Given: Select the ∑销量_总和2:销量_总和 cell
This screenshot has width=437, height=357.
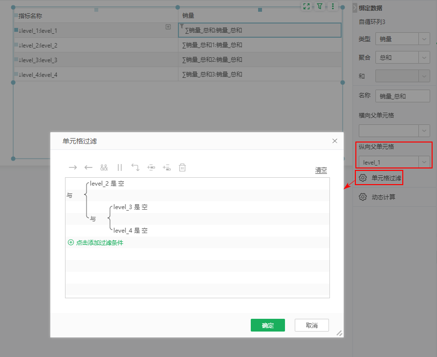Looking at the screenshot, I should coord(260,60).
